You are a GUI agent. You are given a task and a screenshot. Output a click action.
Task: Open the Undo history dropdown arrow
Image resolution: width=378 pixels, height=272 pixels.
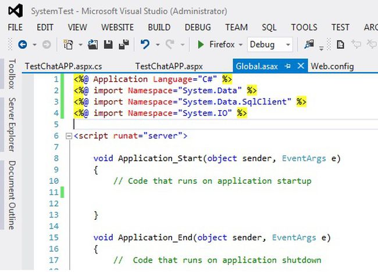(158, 45)
